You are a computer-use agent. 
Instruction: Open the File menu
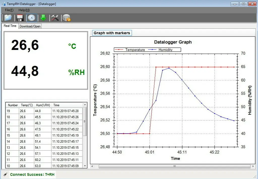point(9,10)
